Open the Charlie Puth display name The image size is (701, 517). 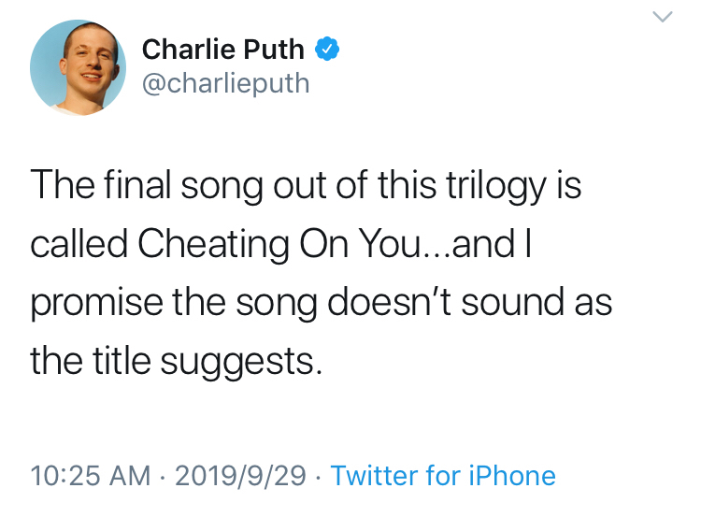click(222, 50)
